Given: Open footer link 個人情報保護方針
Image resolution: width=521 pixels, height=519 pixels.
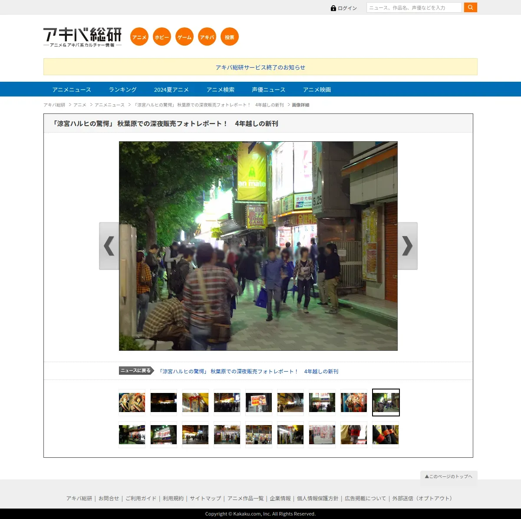Looking at the screenshot, I should (317, 498).
